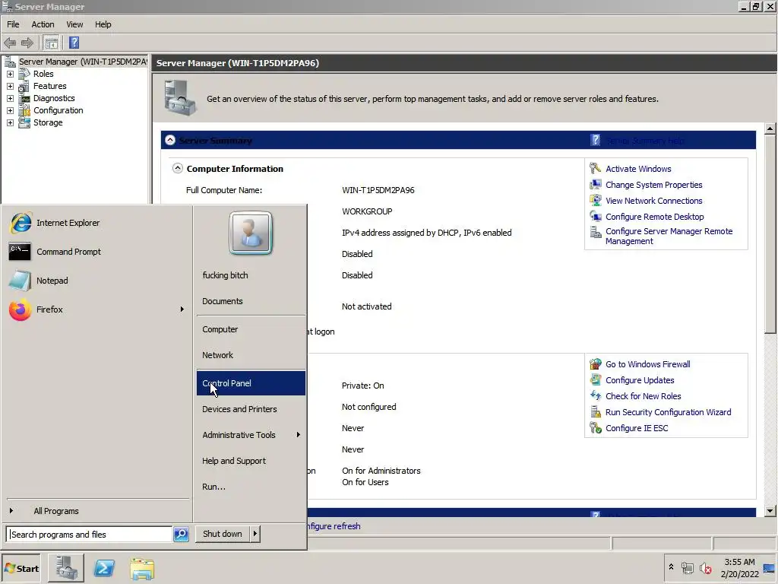Open Administrative Tools submenu
Viewport: 778px width, 584px height.
[x=251, y=435]
